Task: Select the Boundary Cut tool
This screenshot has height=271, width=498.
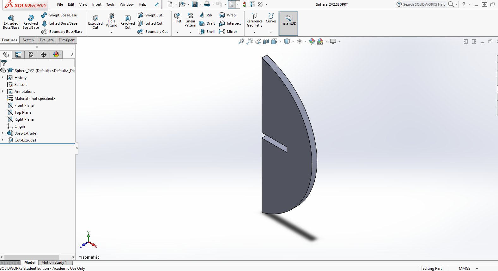Action: (x=153, y=32)
